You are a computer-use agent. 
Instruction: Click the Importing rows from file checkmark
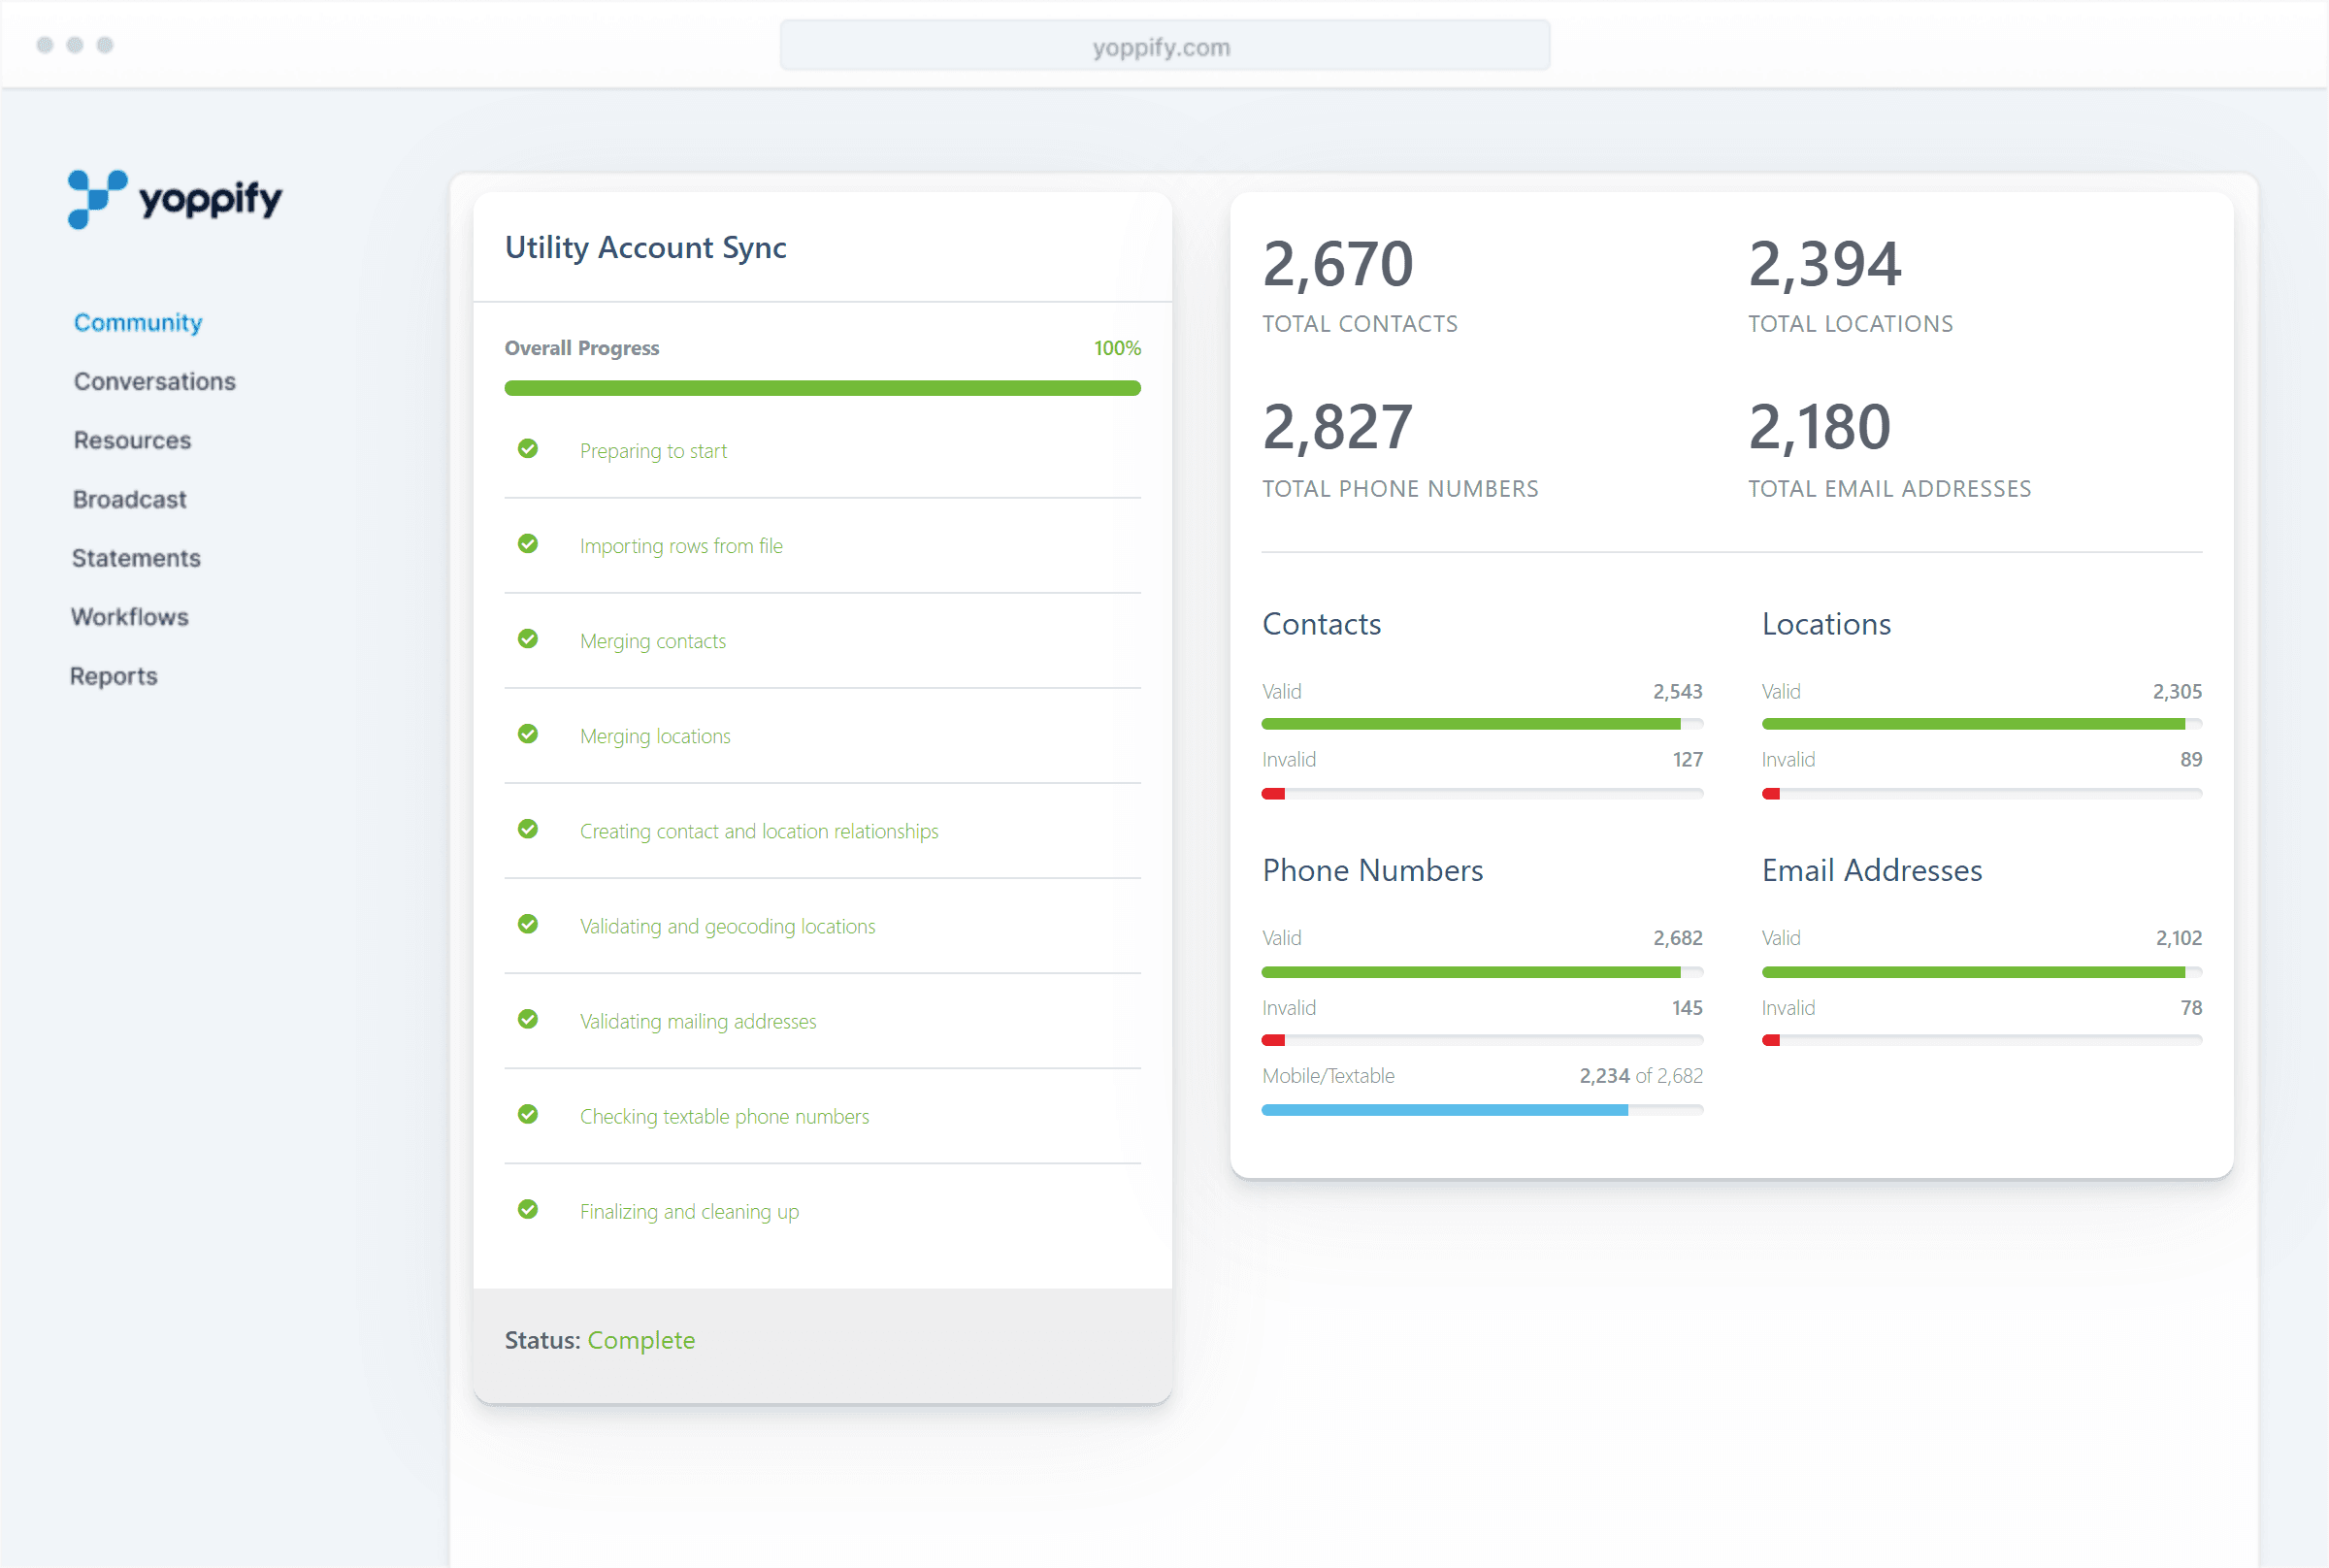[528, 544]
